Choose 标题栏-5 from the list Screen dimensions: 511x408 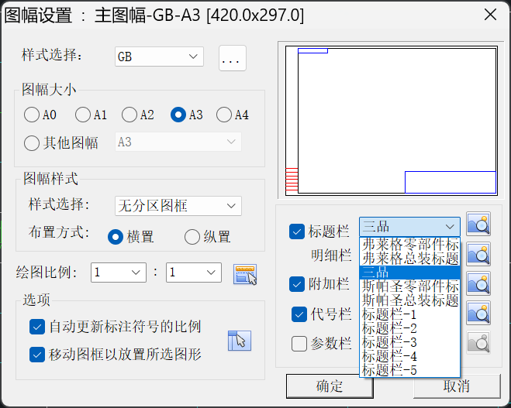(410, 370)
